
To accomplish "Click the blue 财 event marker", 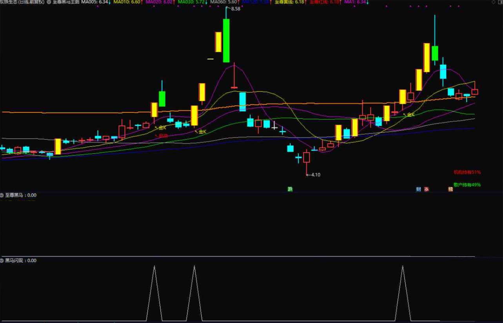I will tap(419, 189).
